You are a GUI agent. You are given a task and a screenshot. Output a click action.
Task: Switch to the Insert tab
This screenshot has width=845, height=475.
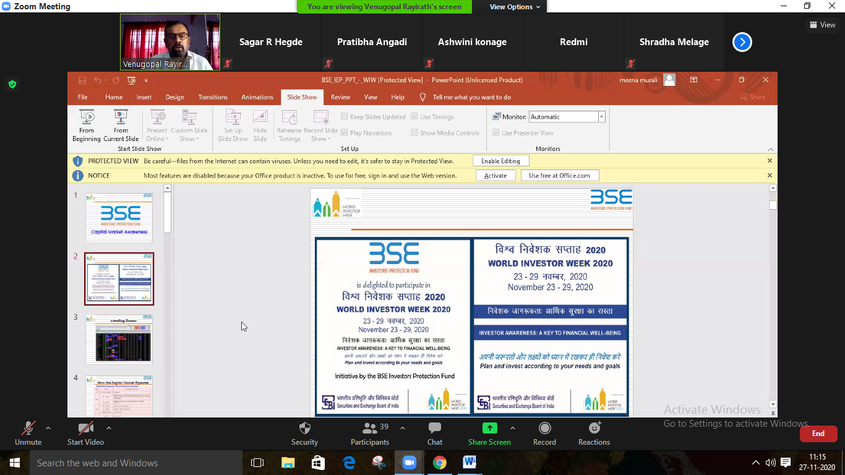coord(144,97)
